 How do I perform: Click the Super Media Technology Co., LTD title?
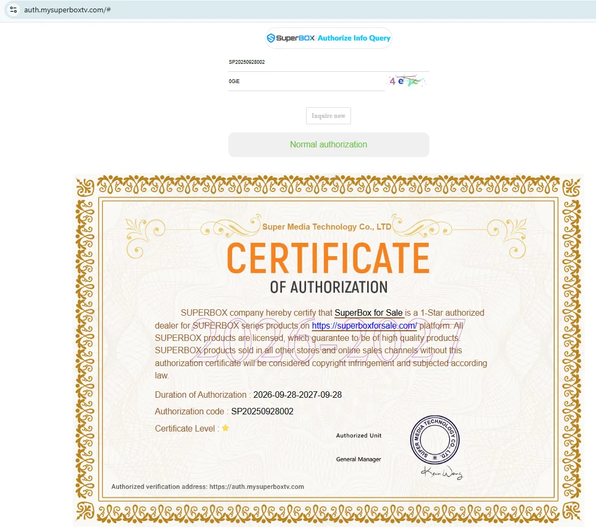[x=326, y=227]
